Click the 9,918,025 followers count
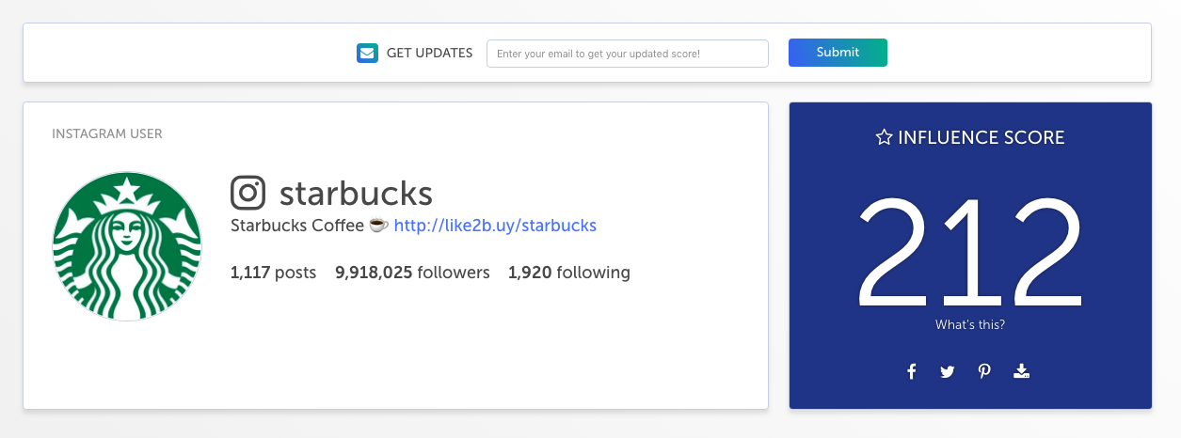1181x438 pixels. [x=412, y=273]
